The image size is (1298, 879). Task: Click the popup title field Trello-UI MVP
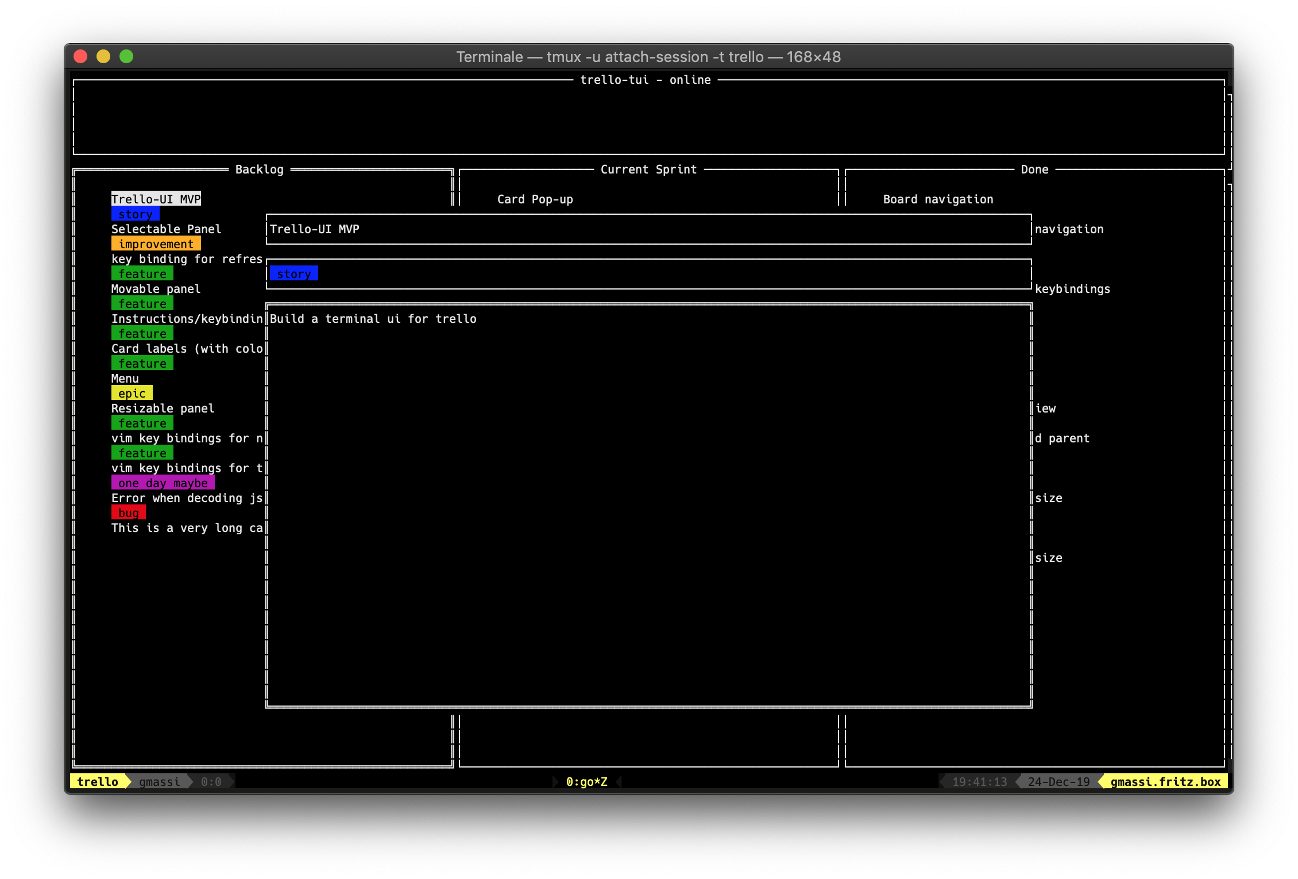click(x=314, y=229)
